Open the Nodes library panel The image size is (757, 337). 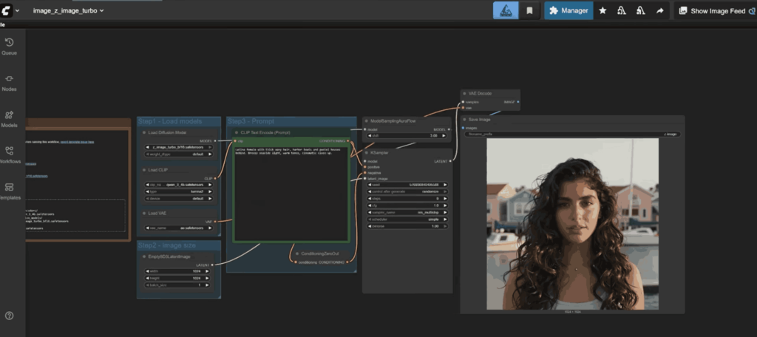(9, 83)
